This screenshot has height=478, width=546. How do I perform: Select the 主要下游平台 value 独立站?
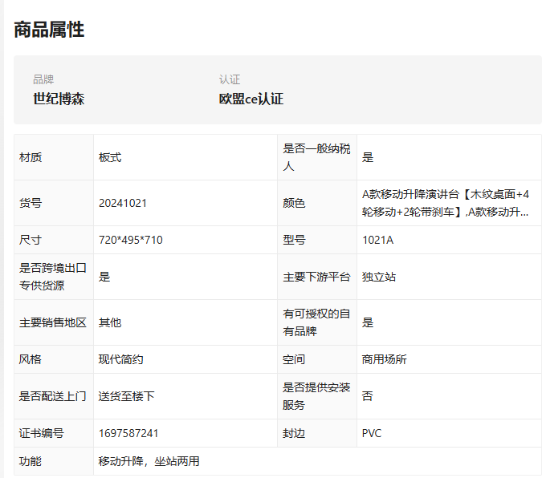[x=379, y=277]
